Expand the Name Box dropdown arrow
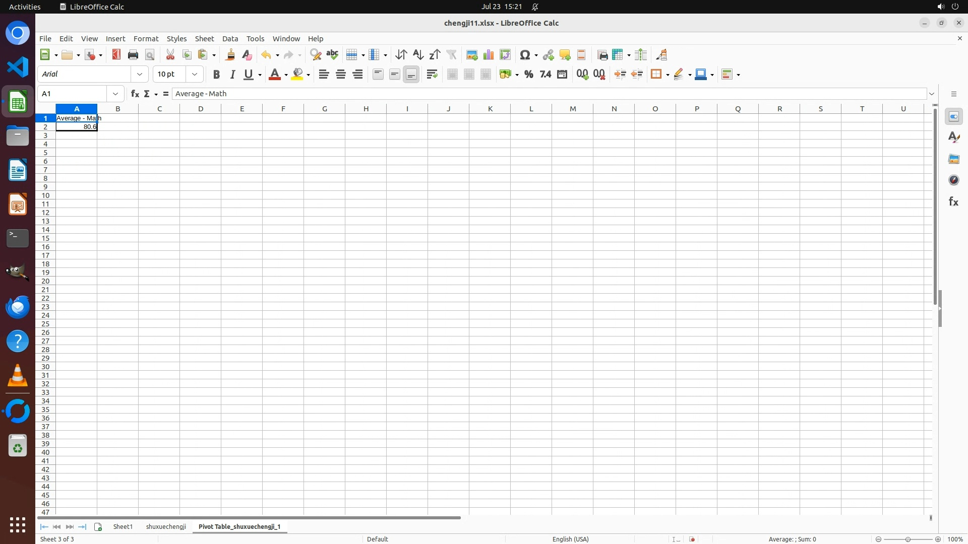Viewport: 968px width, 544px height. pyautogui.click(x=115, y=94)
